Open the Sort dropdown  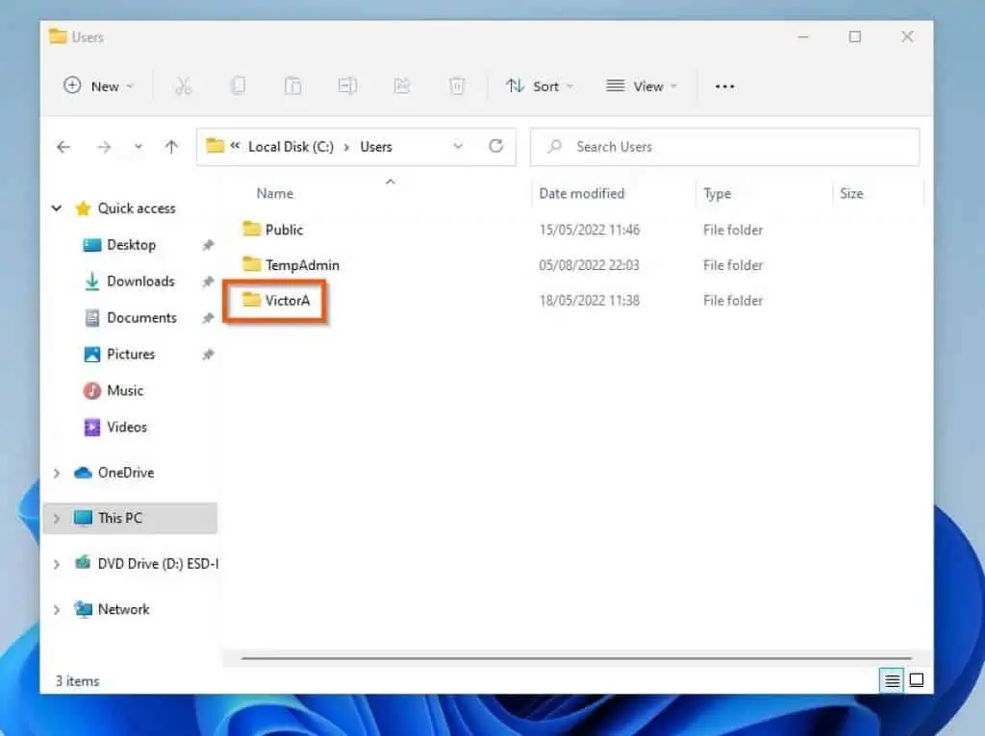point(541,86)
